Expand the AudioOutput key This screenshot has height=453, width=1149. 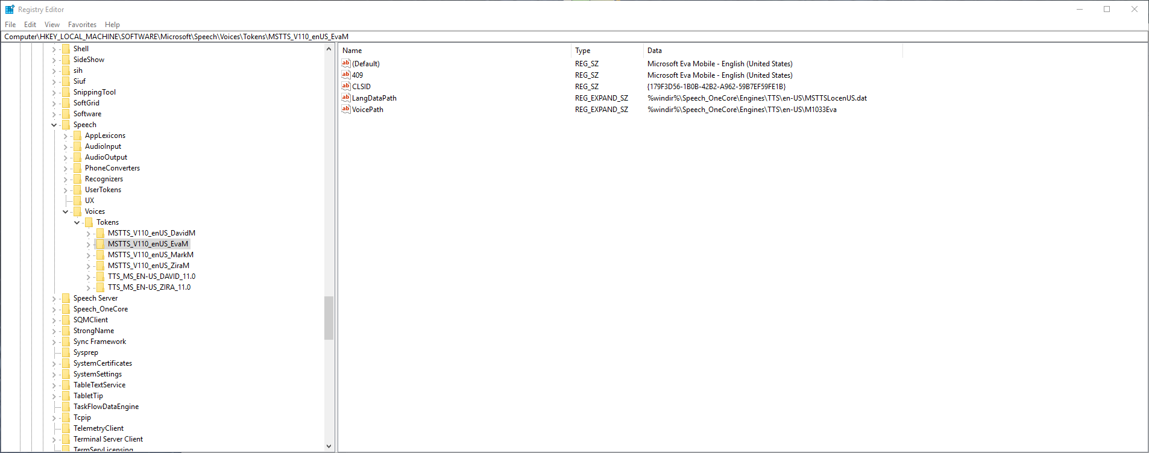(x=65, y=157)
